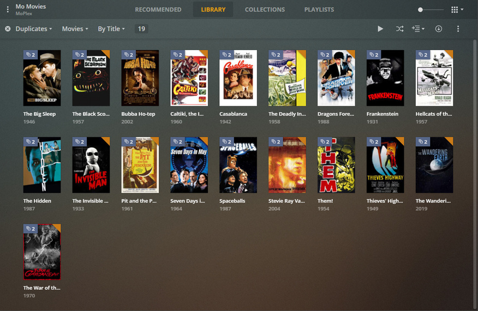Open the Stevie Ray Vaughan poster
Viewport: 478px width, 311px height.
click(x=287, y=165)
